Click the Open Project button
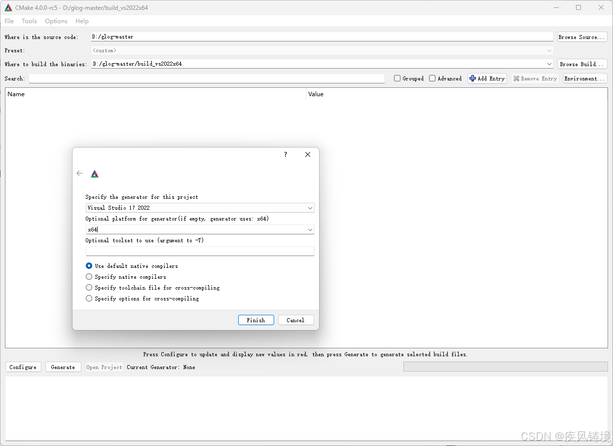Viewport: 613px width, 446px height. 104,367
